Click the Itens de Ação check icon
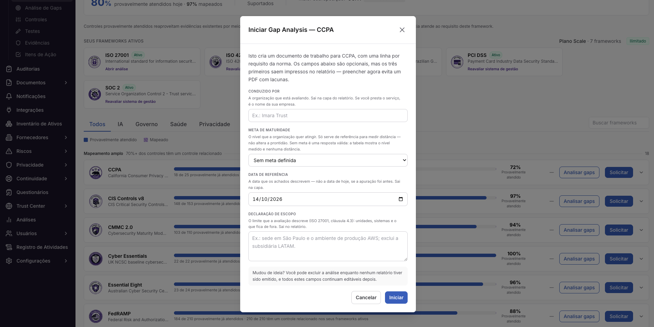Viewport: 654px width, 327px height. [x=18, y=54]
